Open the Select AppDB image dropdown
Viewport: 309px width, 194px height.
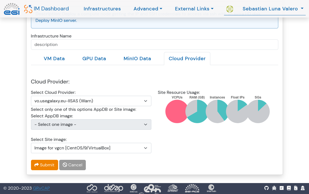point(91,124)
